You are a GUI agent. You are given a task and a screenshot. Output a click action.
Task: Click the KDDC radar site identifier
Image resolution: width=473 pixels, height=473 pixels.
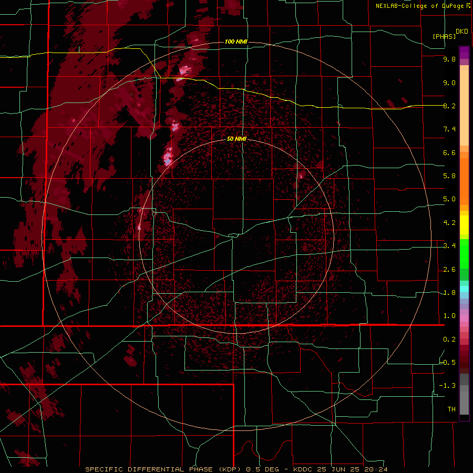pyautogui.click(x=304, y=469)
